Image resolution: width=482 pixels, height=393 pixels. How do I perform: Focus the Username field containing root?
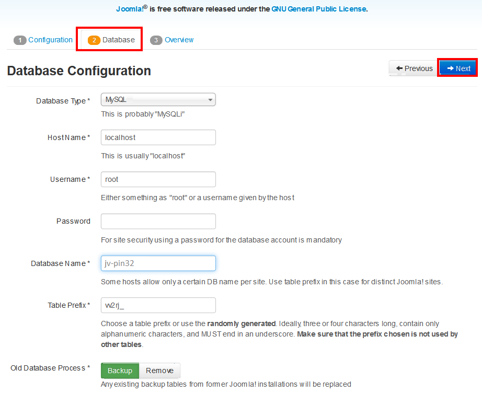click(x=158, y=179)
